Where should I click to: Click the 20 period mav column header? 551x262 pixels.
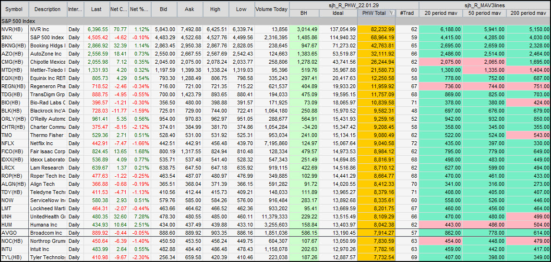click(x=441, y=13)
